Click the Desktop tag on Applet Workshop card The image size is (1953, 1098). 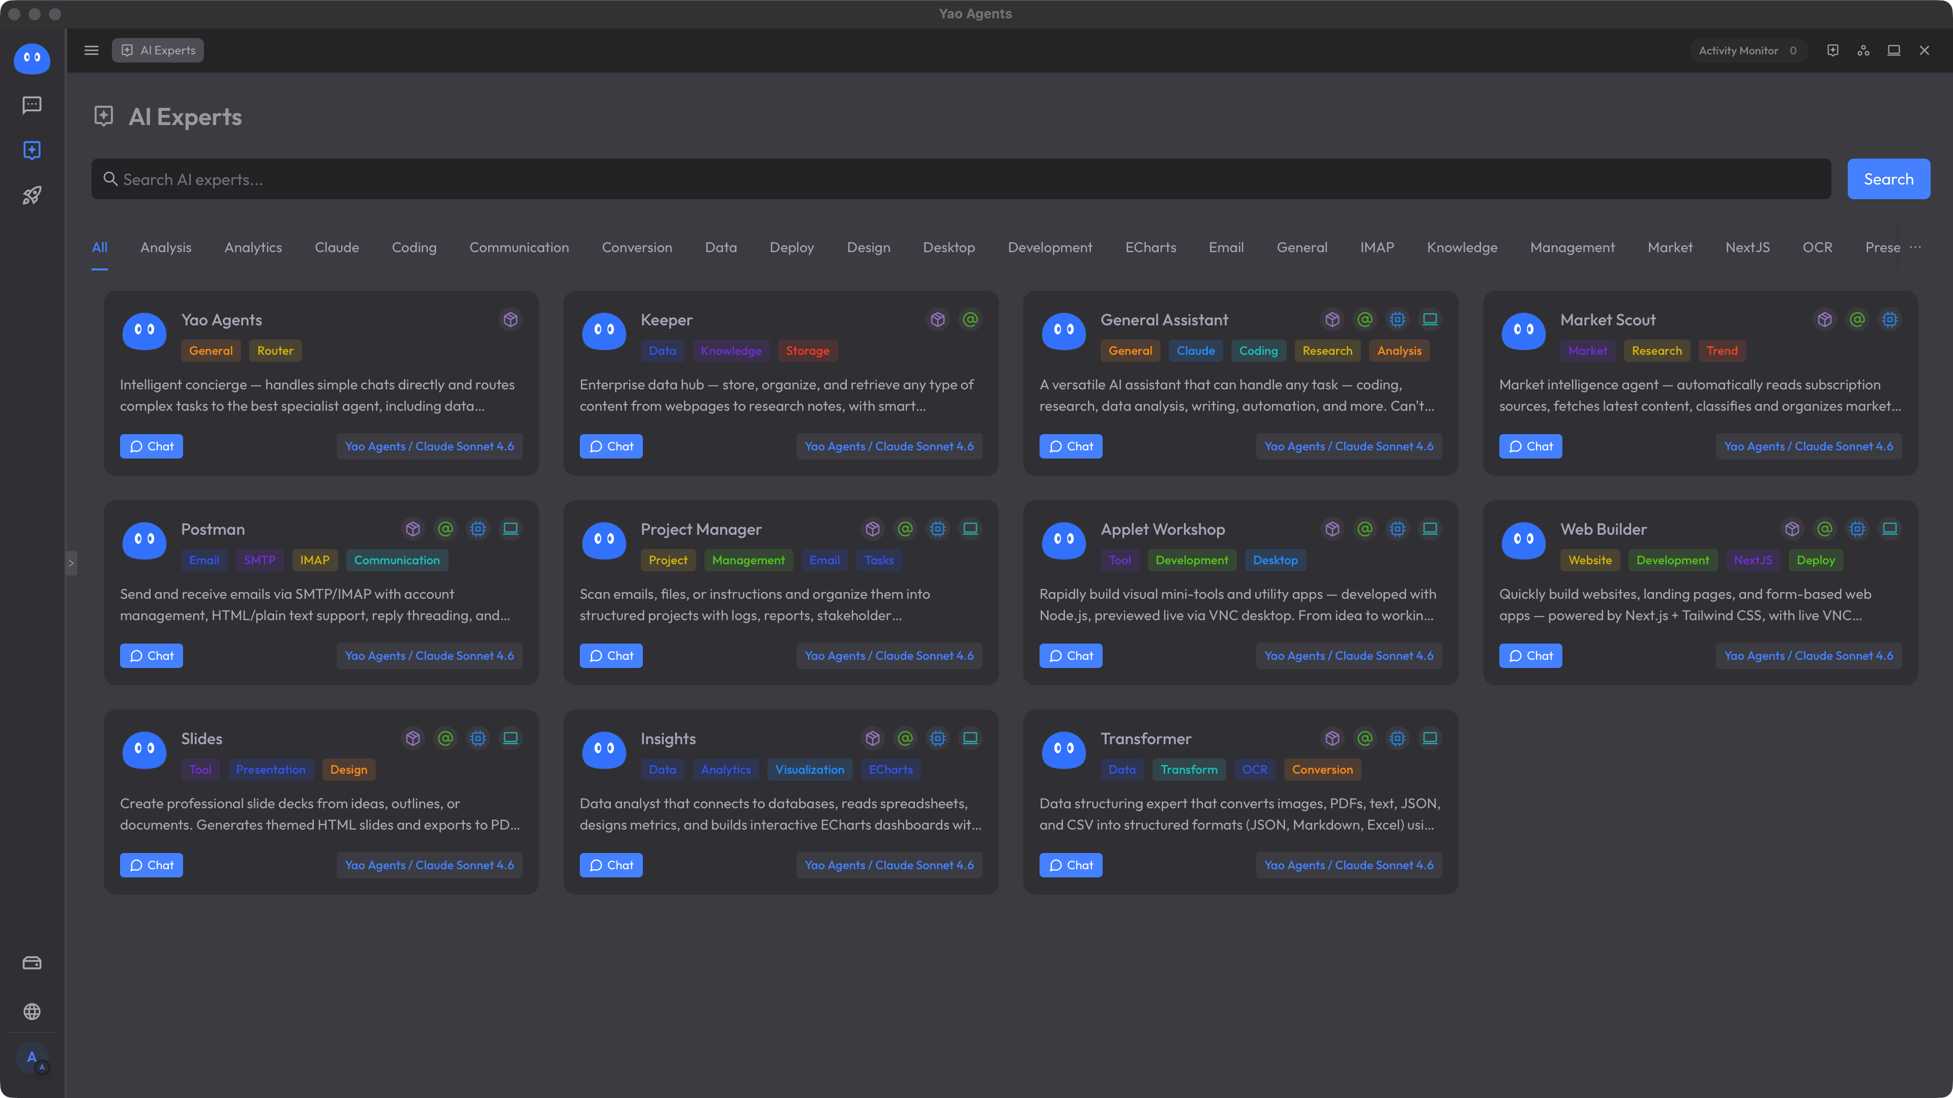(x=1275, y=560)
